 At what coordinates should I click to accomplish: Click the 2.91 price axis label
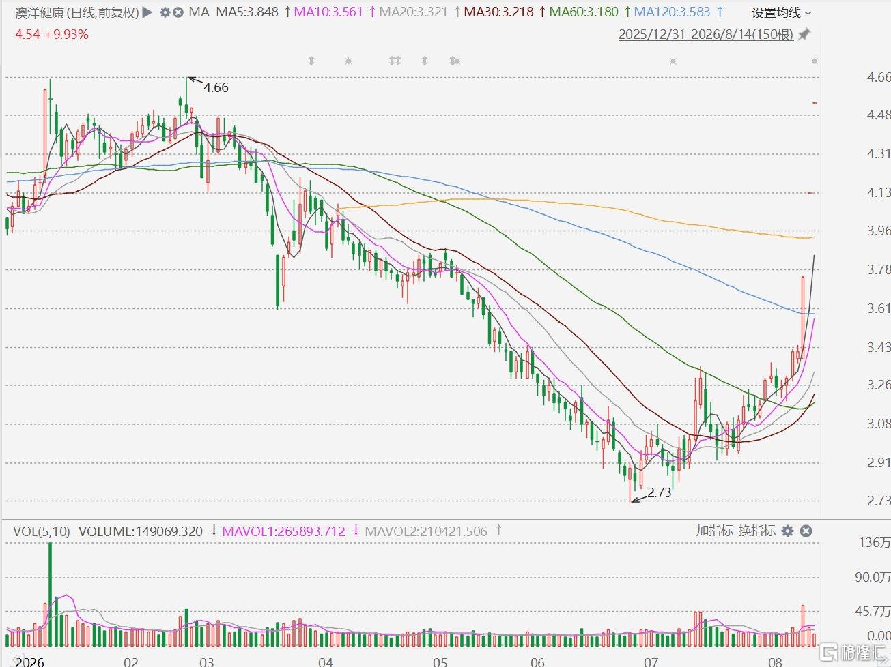coord(879,462)
